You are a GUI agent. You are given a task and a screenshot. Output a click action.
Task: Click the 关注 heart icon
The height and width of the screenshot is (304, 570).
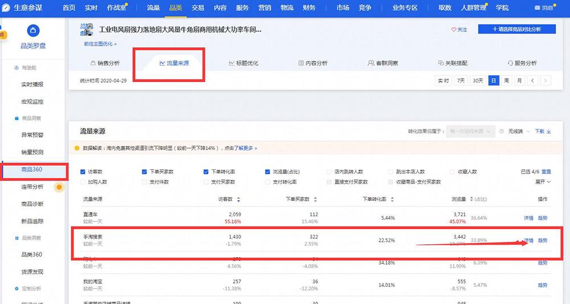(454, 30)
